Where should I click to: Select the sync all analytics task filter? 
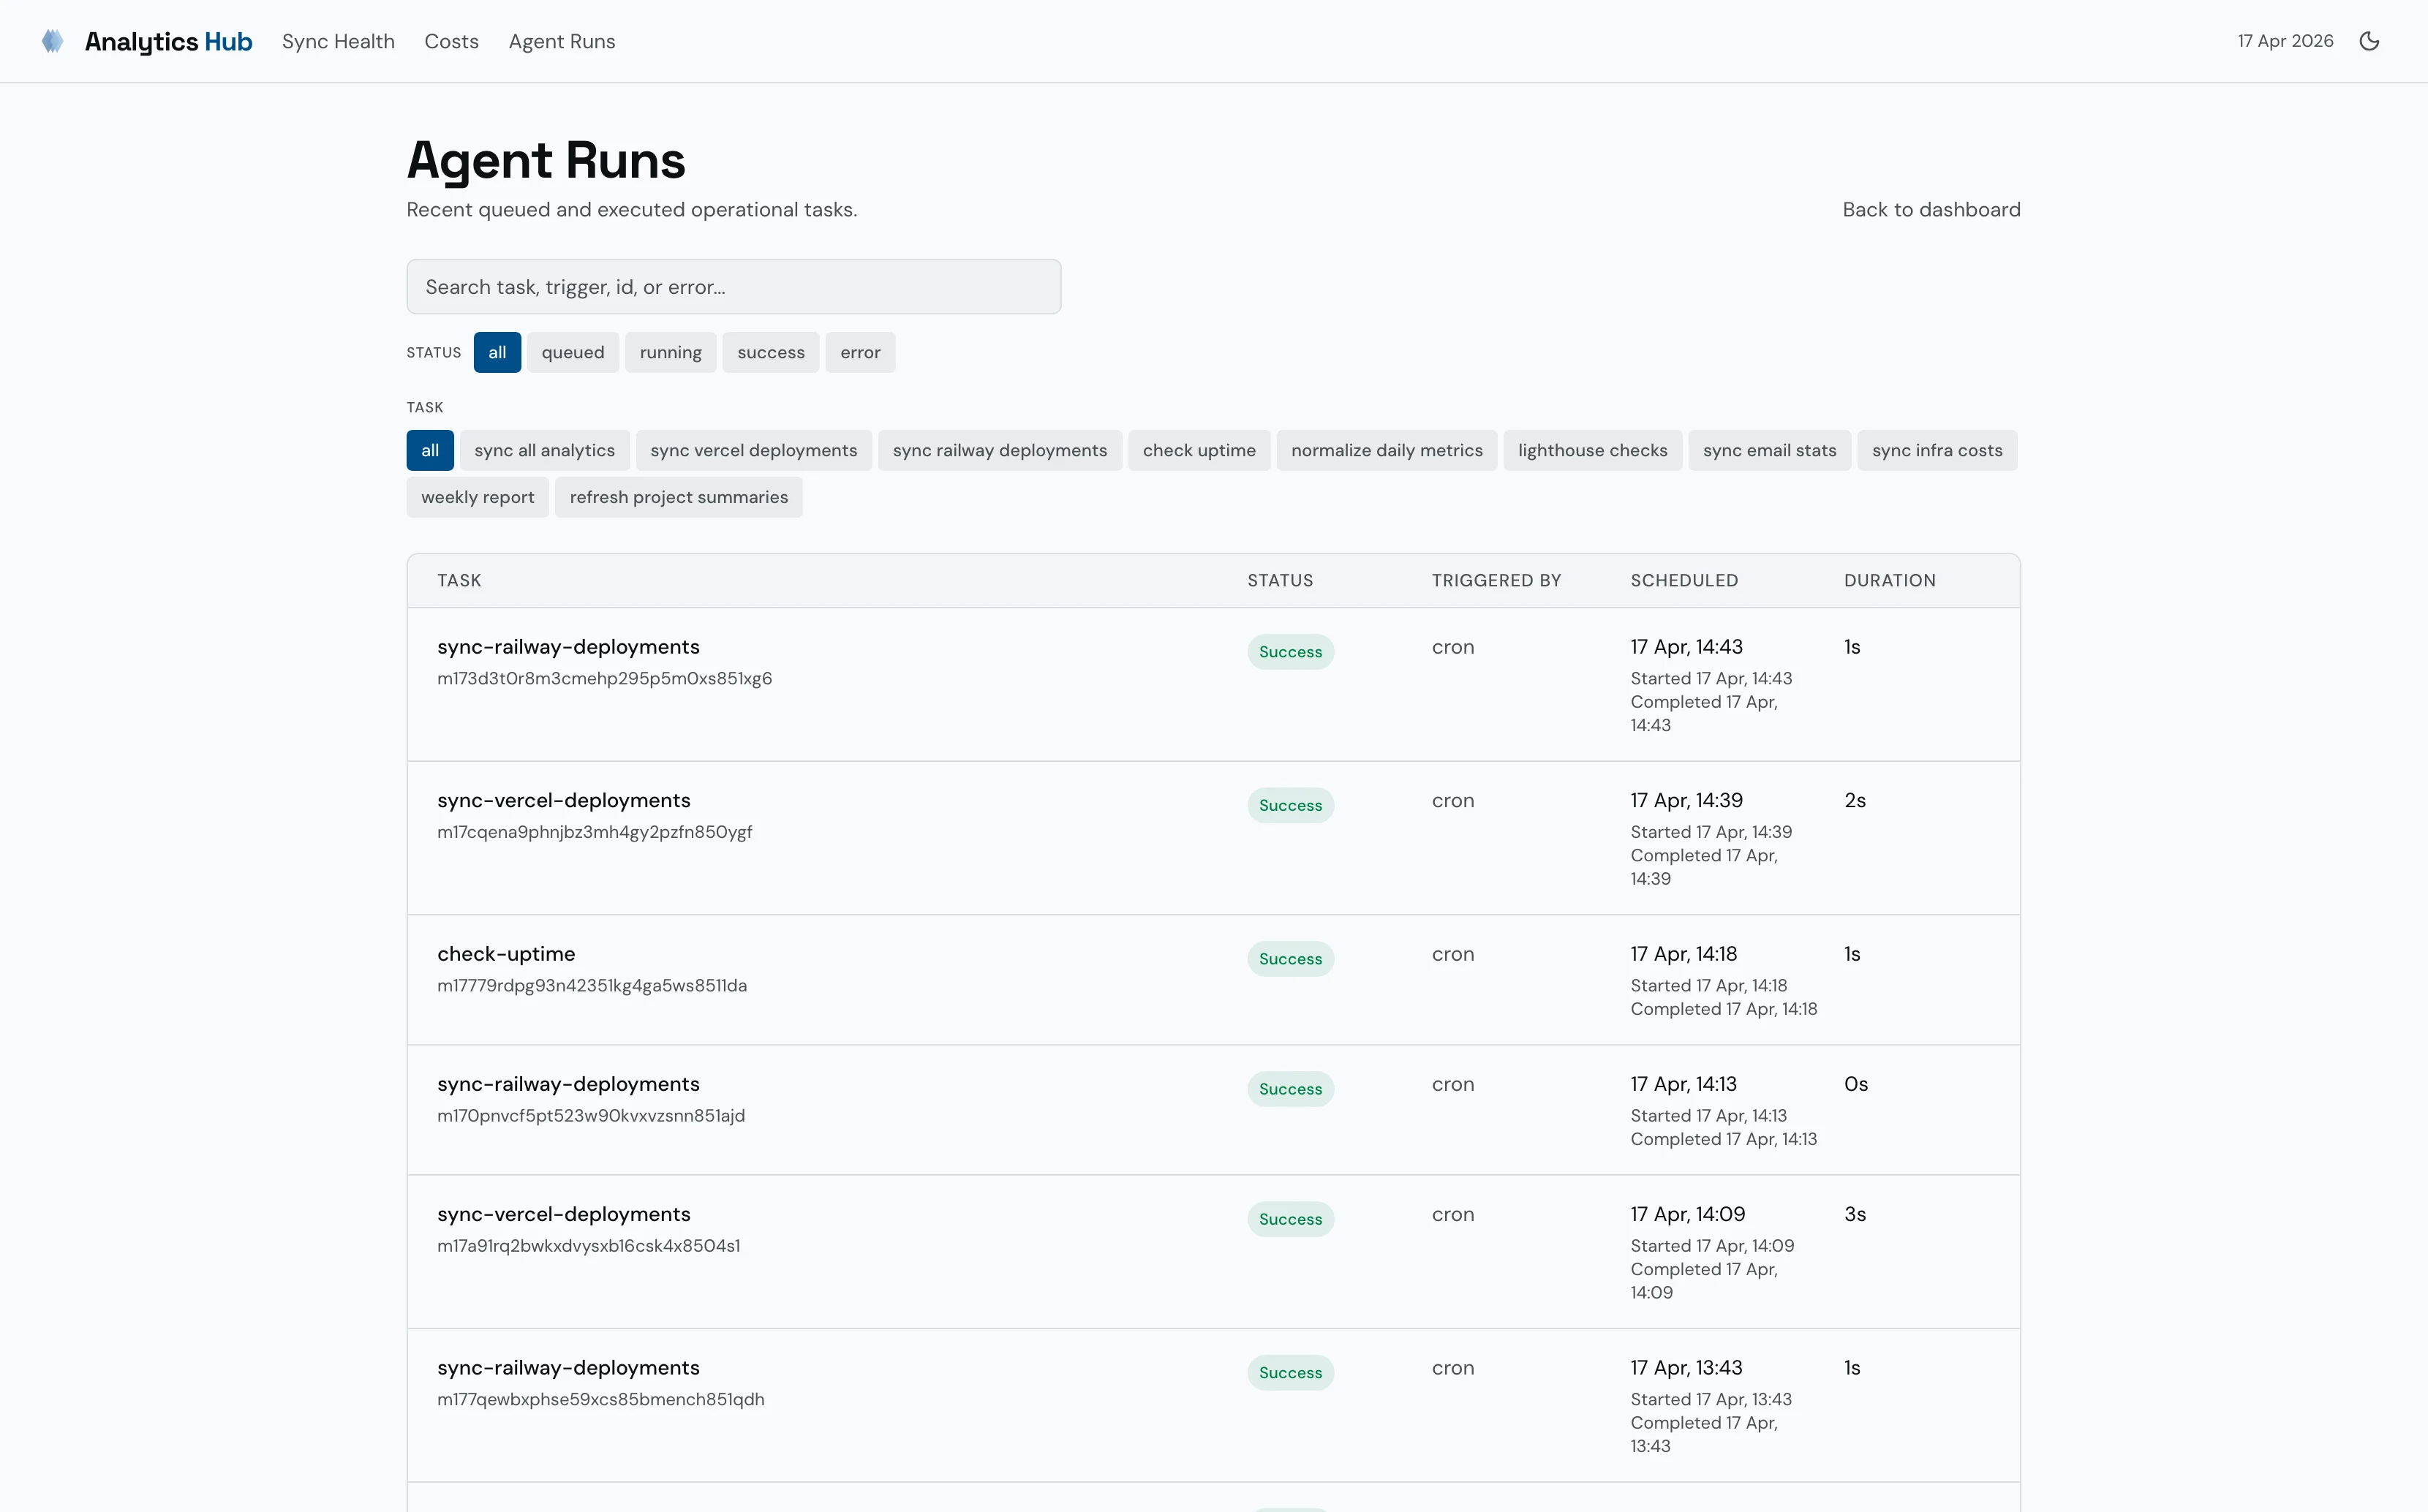[x=545, y=450]
